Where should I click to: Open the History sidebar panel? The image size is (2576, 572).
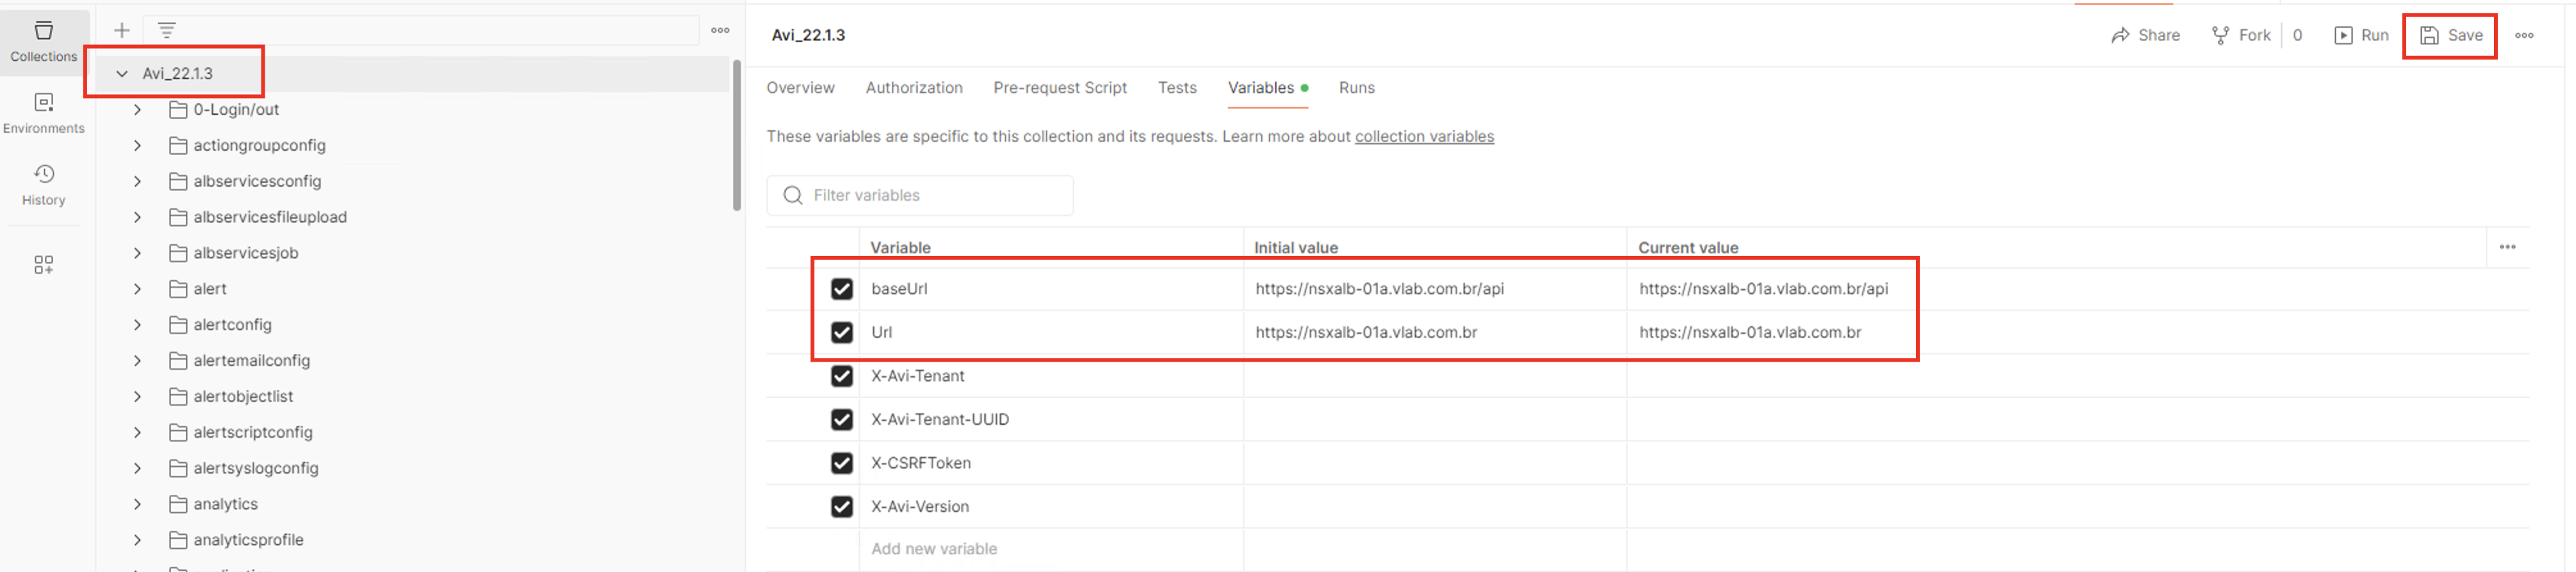43,184
